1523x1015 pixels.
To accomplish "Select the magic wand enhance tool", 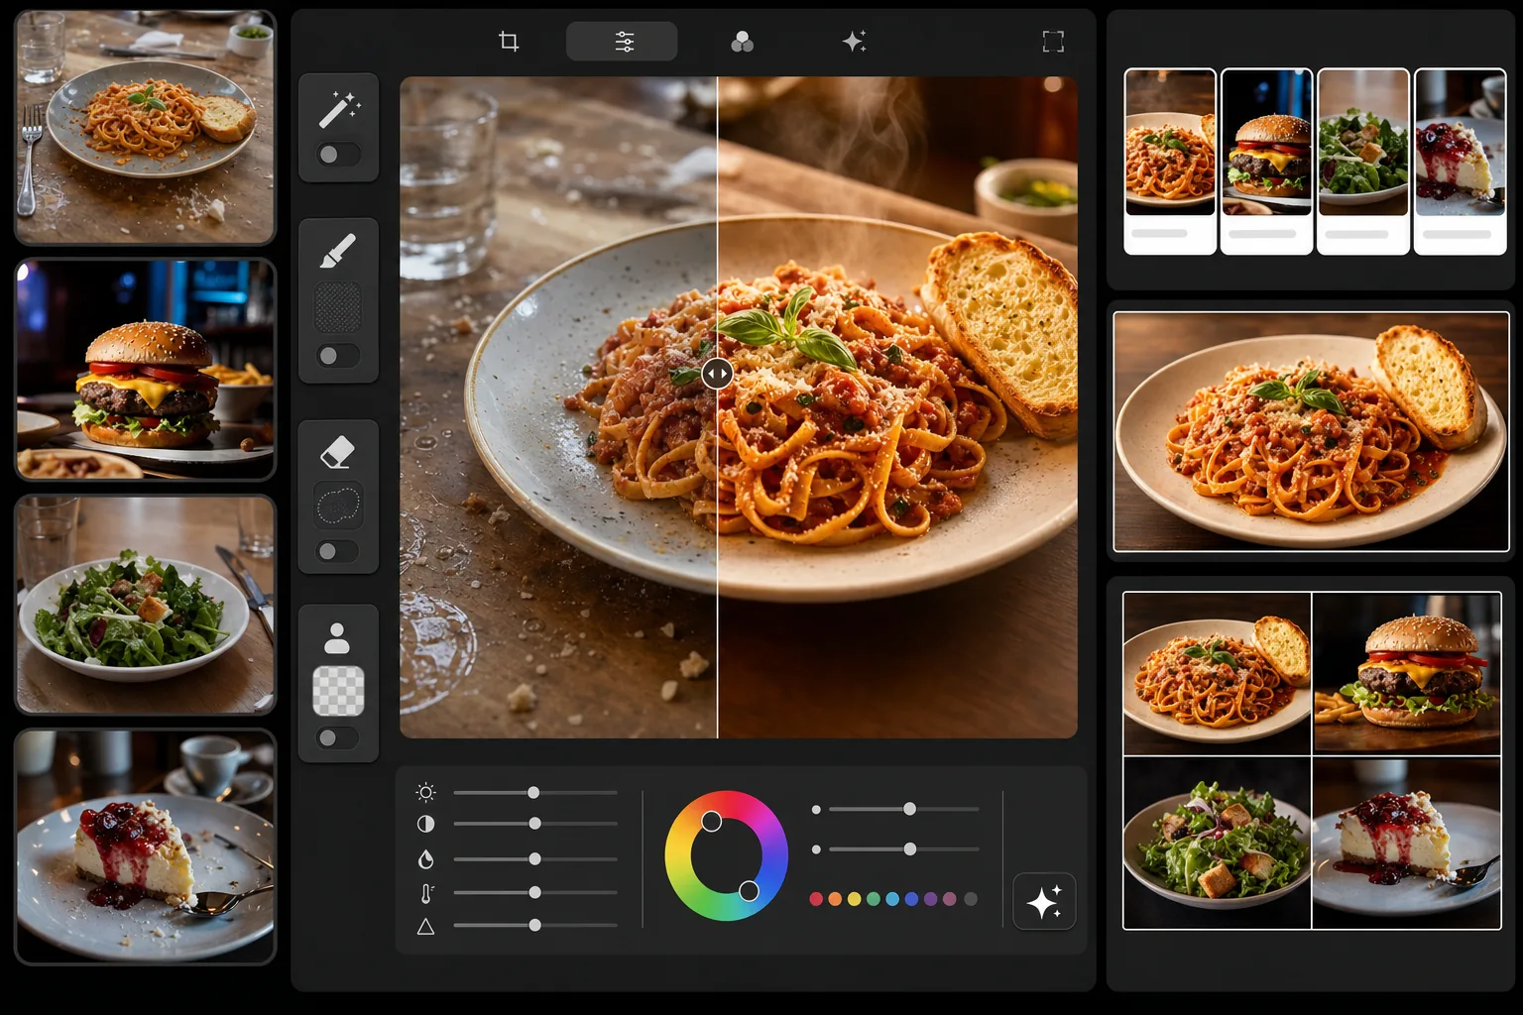I will (x=339, y=109).
